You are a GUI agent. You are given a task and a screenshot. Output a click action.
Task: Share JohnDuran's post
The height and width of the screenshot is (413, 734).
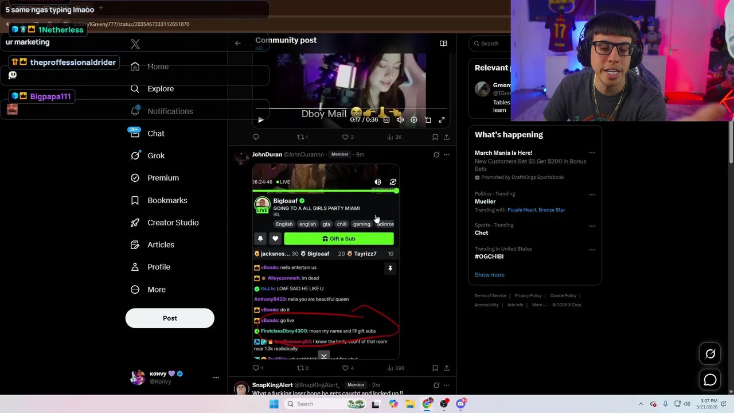click(447, 368)
